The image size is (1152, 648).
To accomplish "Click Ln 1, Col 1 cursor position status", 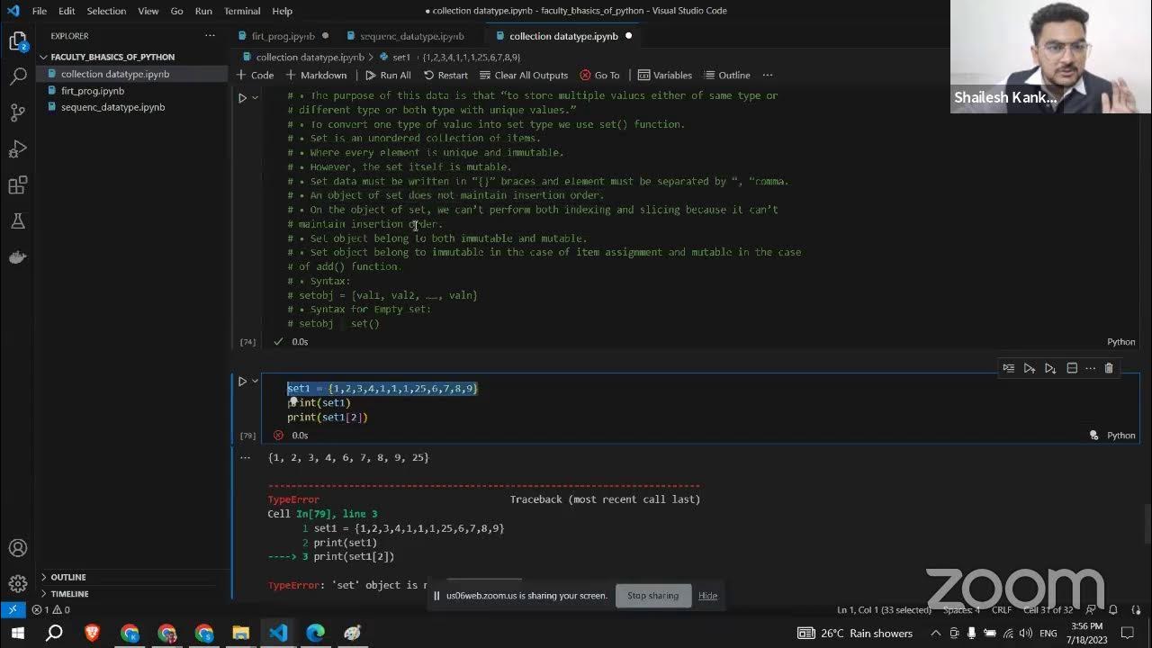I will coord(884,610).
